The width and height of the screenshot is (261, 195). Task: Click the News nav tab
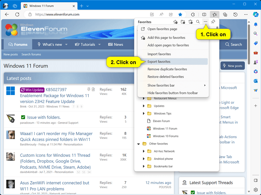116,45
